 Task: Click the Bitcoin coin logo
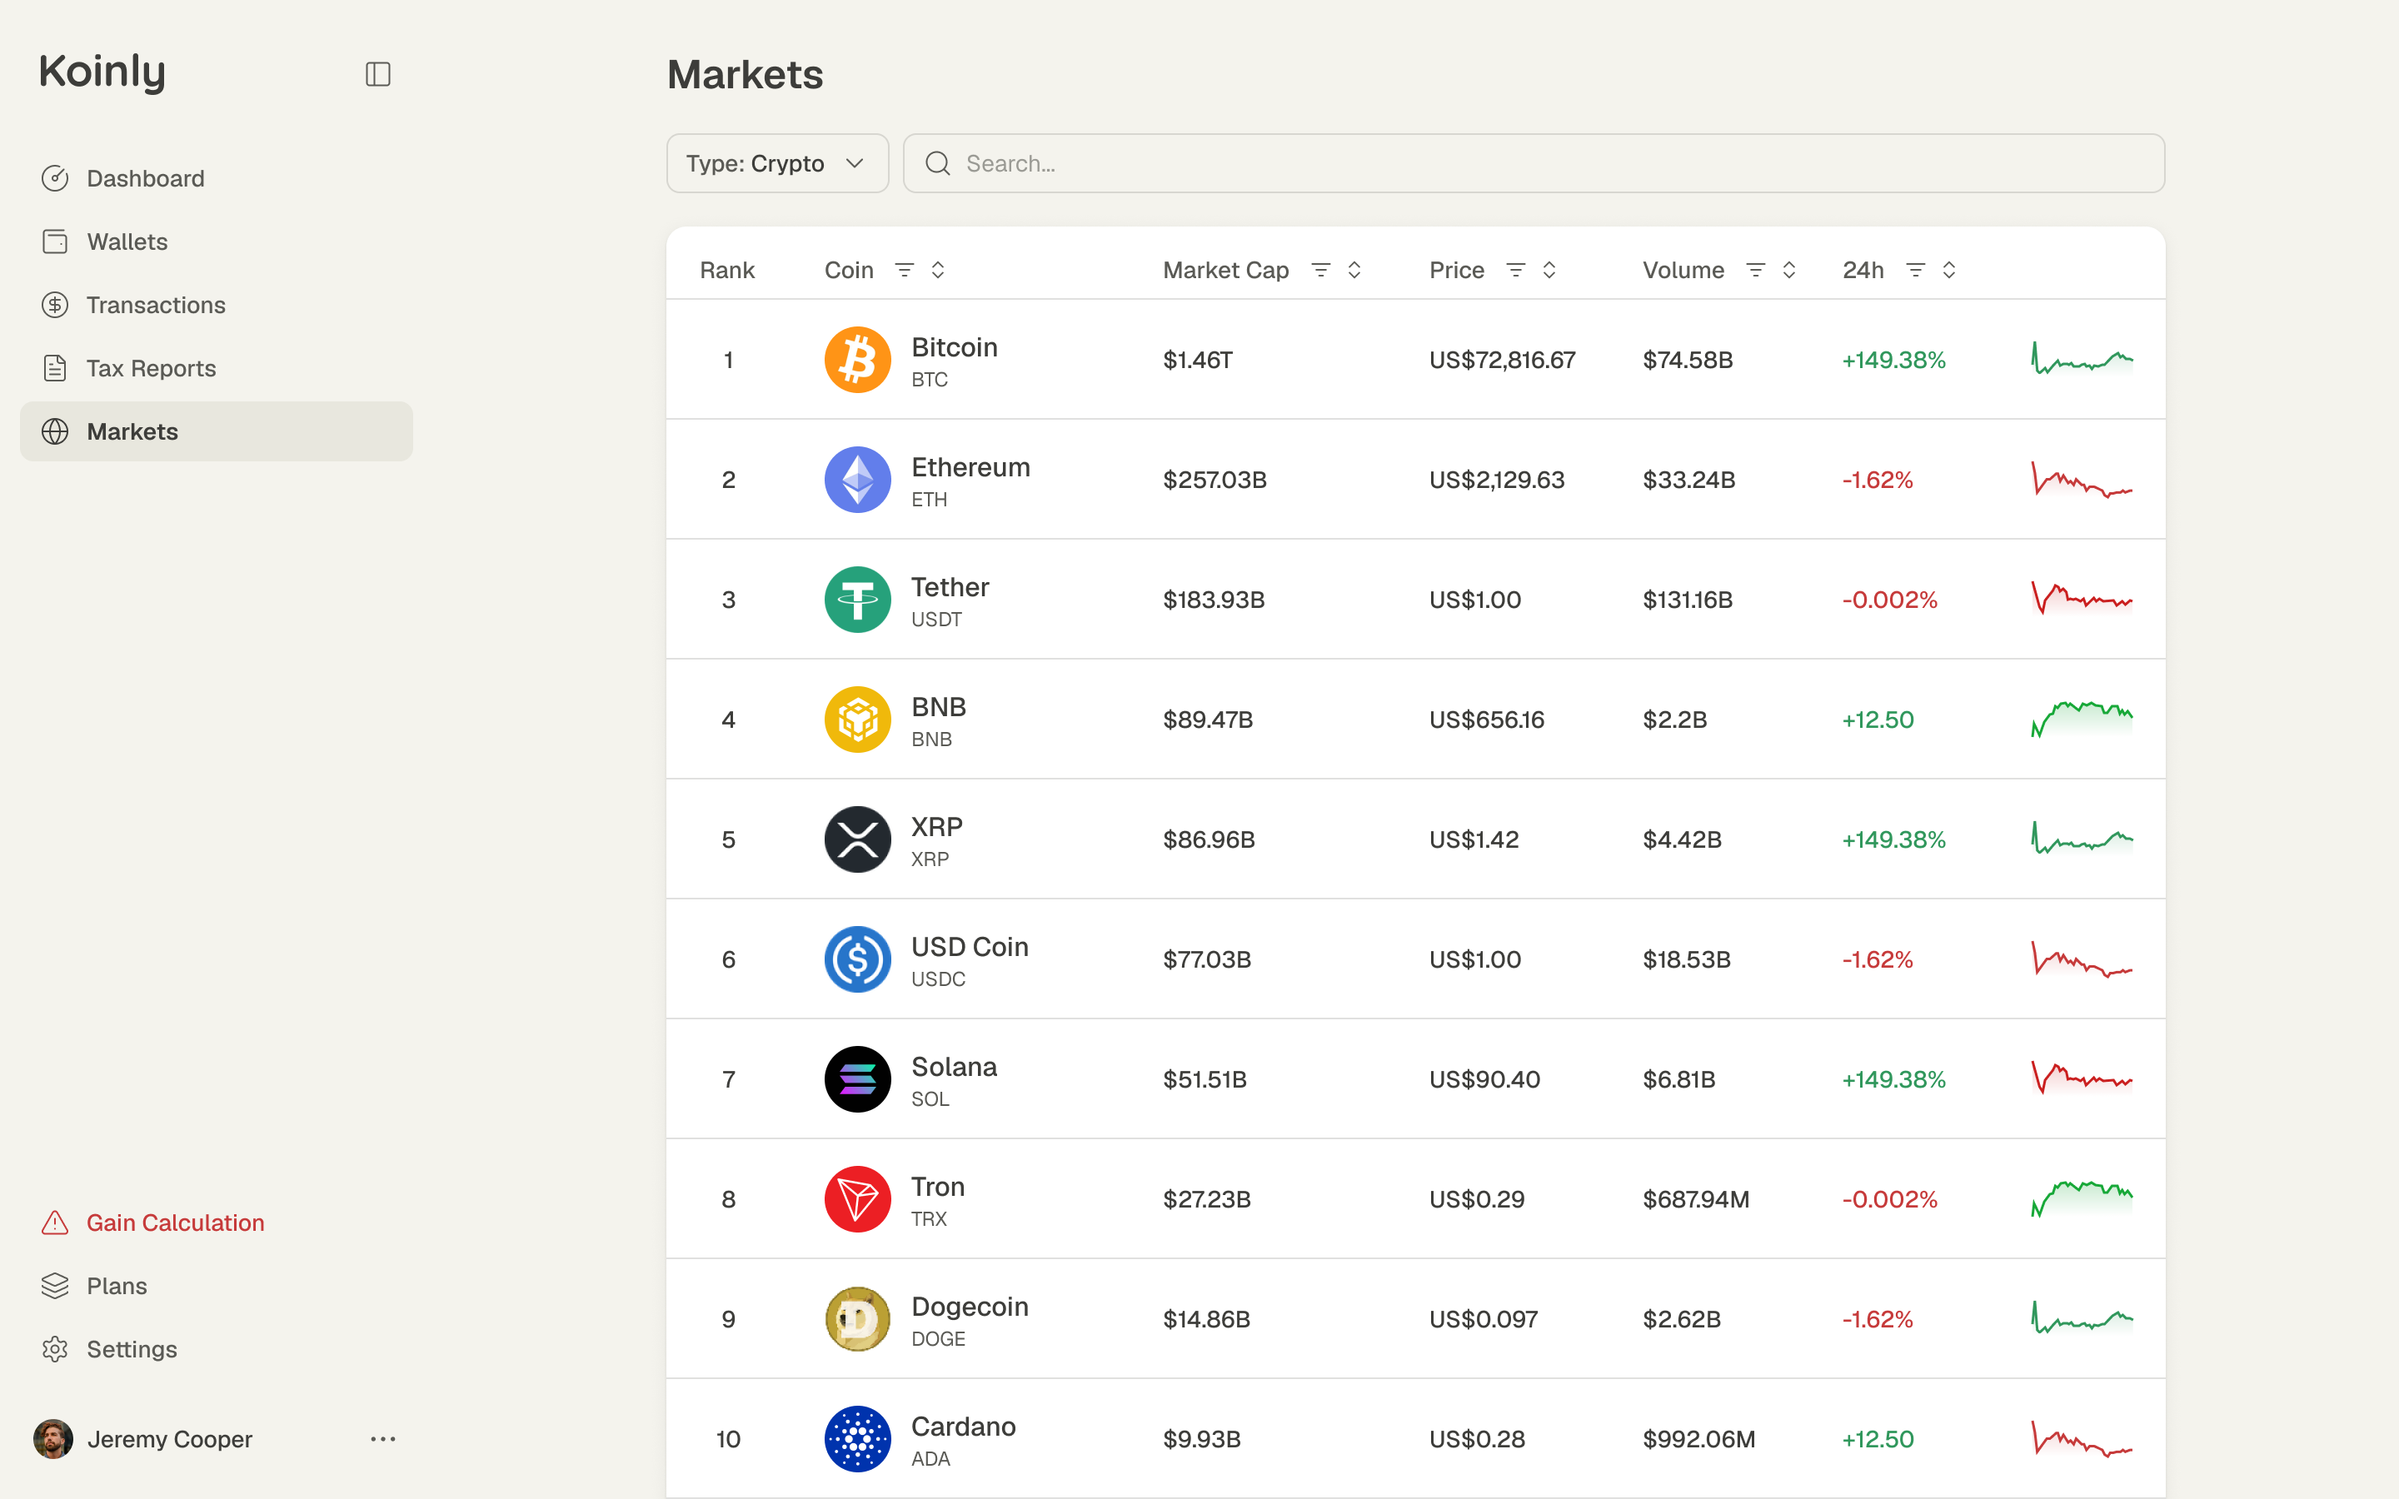click(x=857, y=360)
